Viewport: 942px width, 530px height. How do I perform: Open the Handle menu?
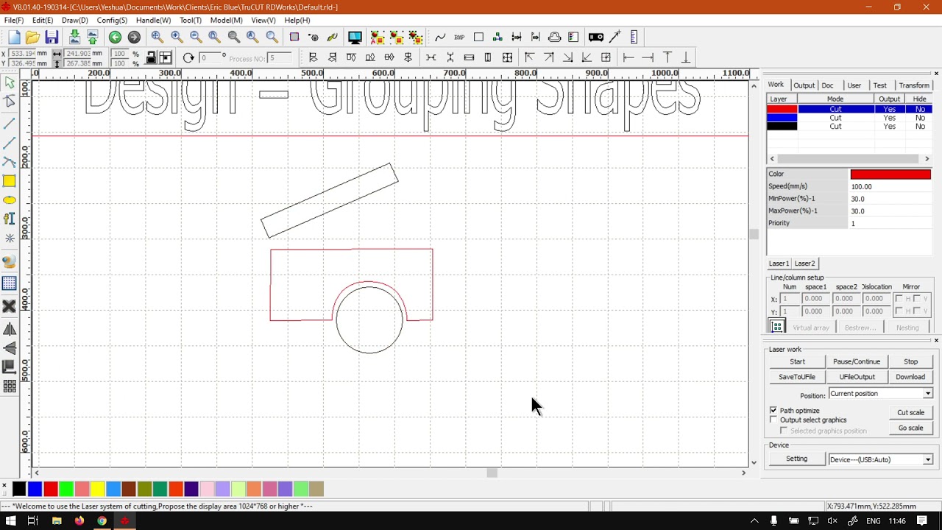(x=153, y=21)
